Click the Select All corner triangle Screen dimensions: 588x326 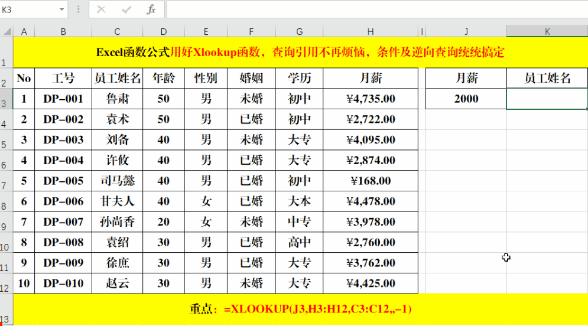(x=7, y=31)
